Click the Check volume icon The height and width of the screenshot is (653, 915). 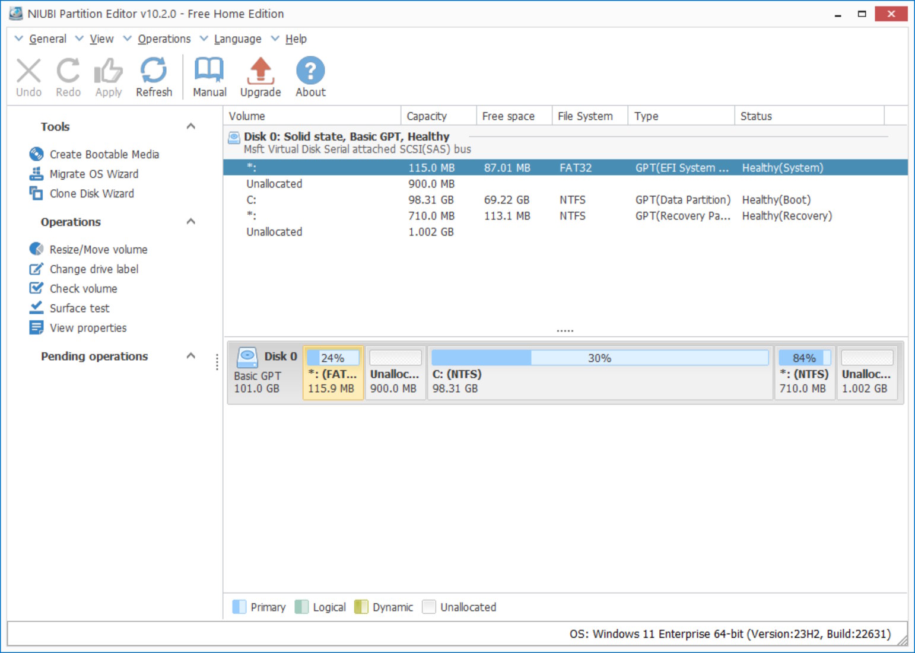click(36, 288)
